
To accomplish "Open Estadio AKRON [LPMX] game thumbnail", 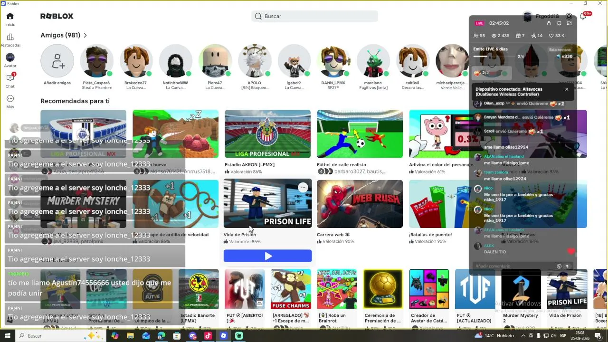I will pos(267,134).
